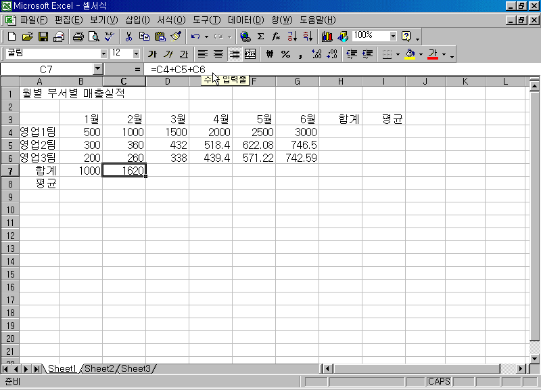
Task: Open Paste Function with the fx icon
Action: [x=276, y=37]
